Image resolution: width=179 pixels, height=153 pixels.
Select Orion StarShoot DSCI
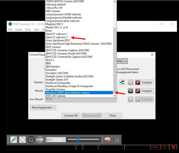point(79,41)
